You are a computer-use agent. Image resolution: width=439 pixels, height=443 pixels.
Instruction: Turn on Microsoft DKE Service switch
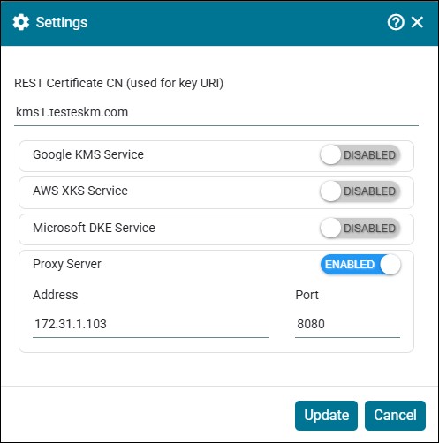coord(360,229)
